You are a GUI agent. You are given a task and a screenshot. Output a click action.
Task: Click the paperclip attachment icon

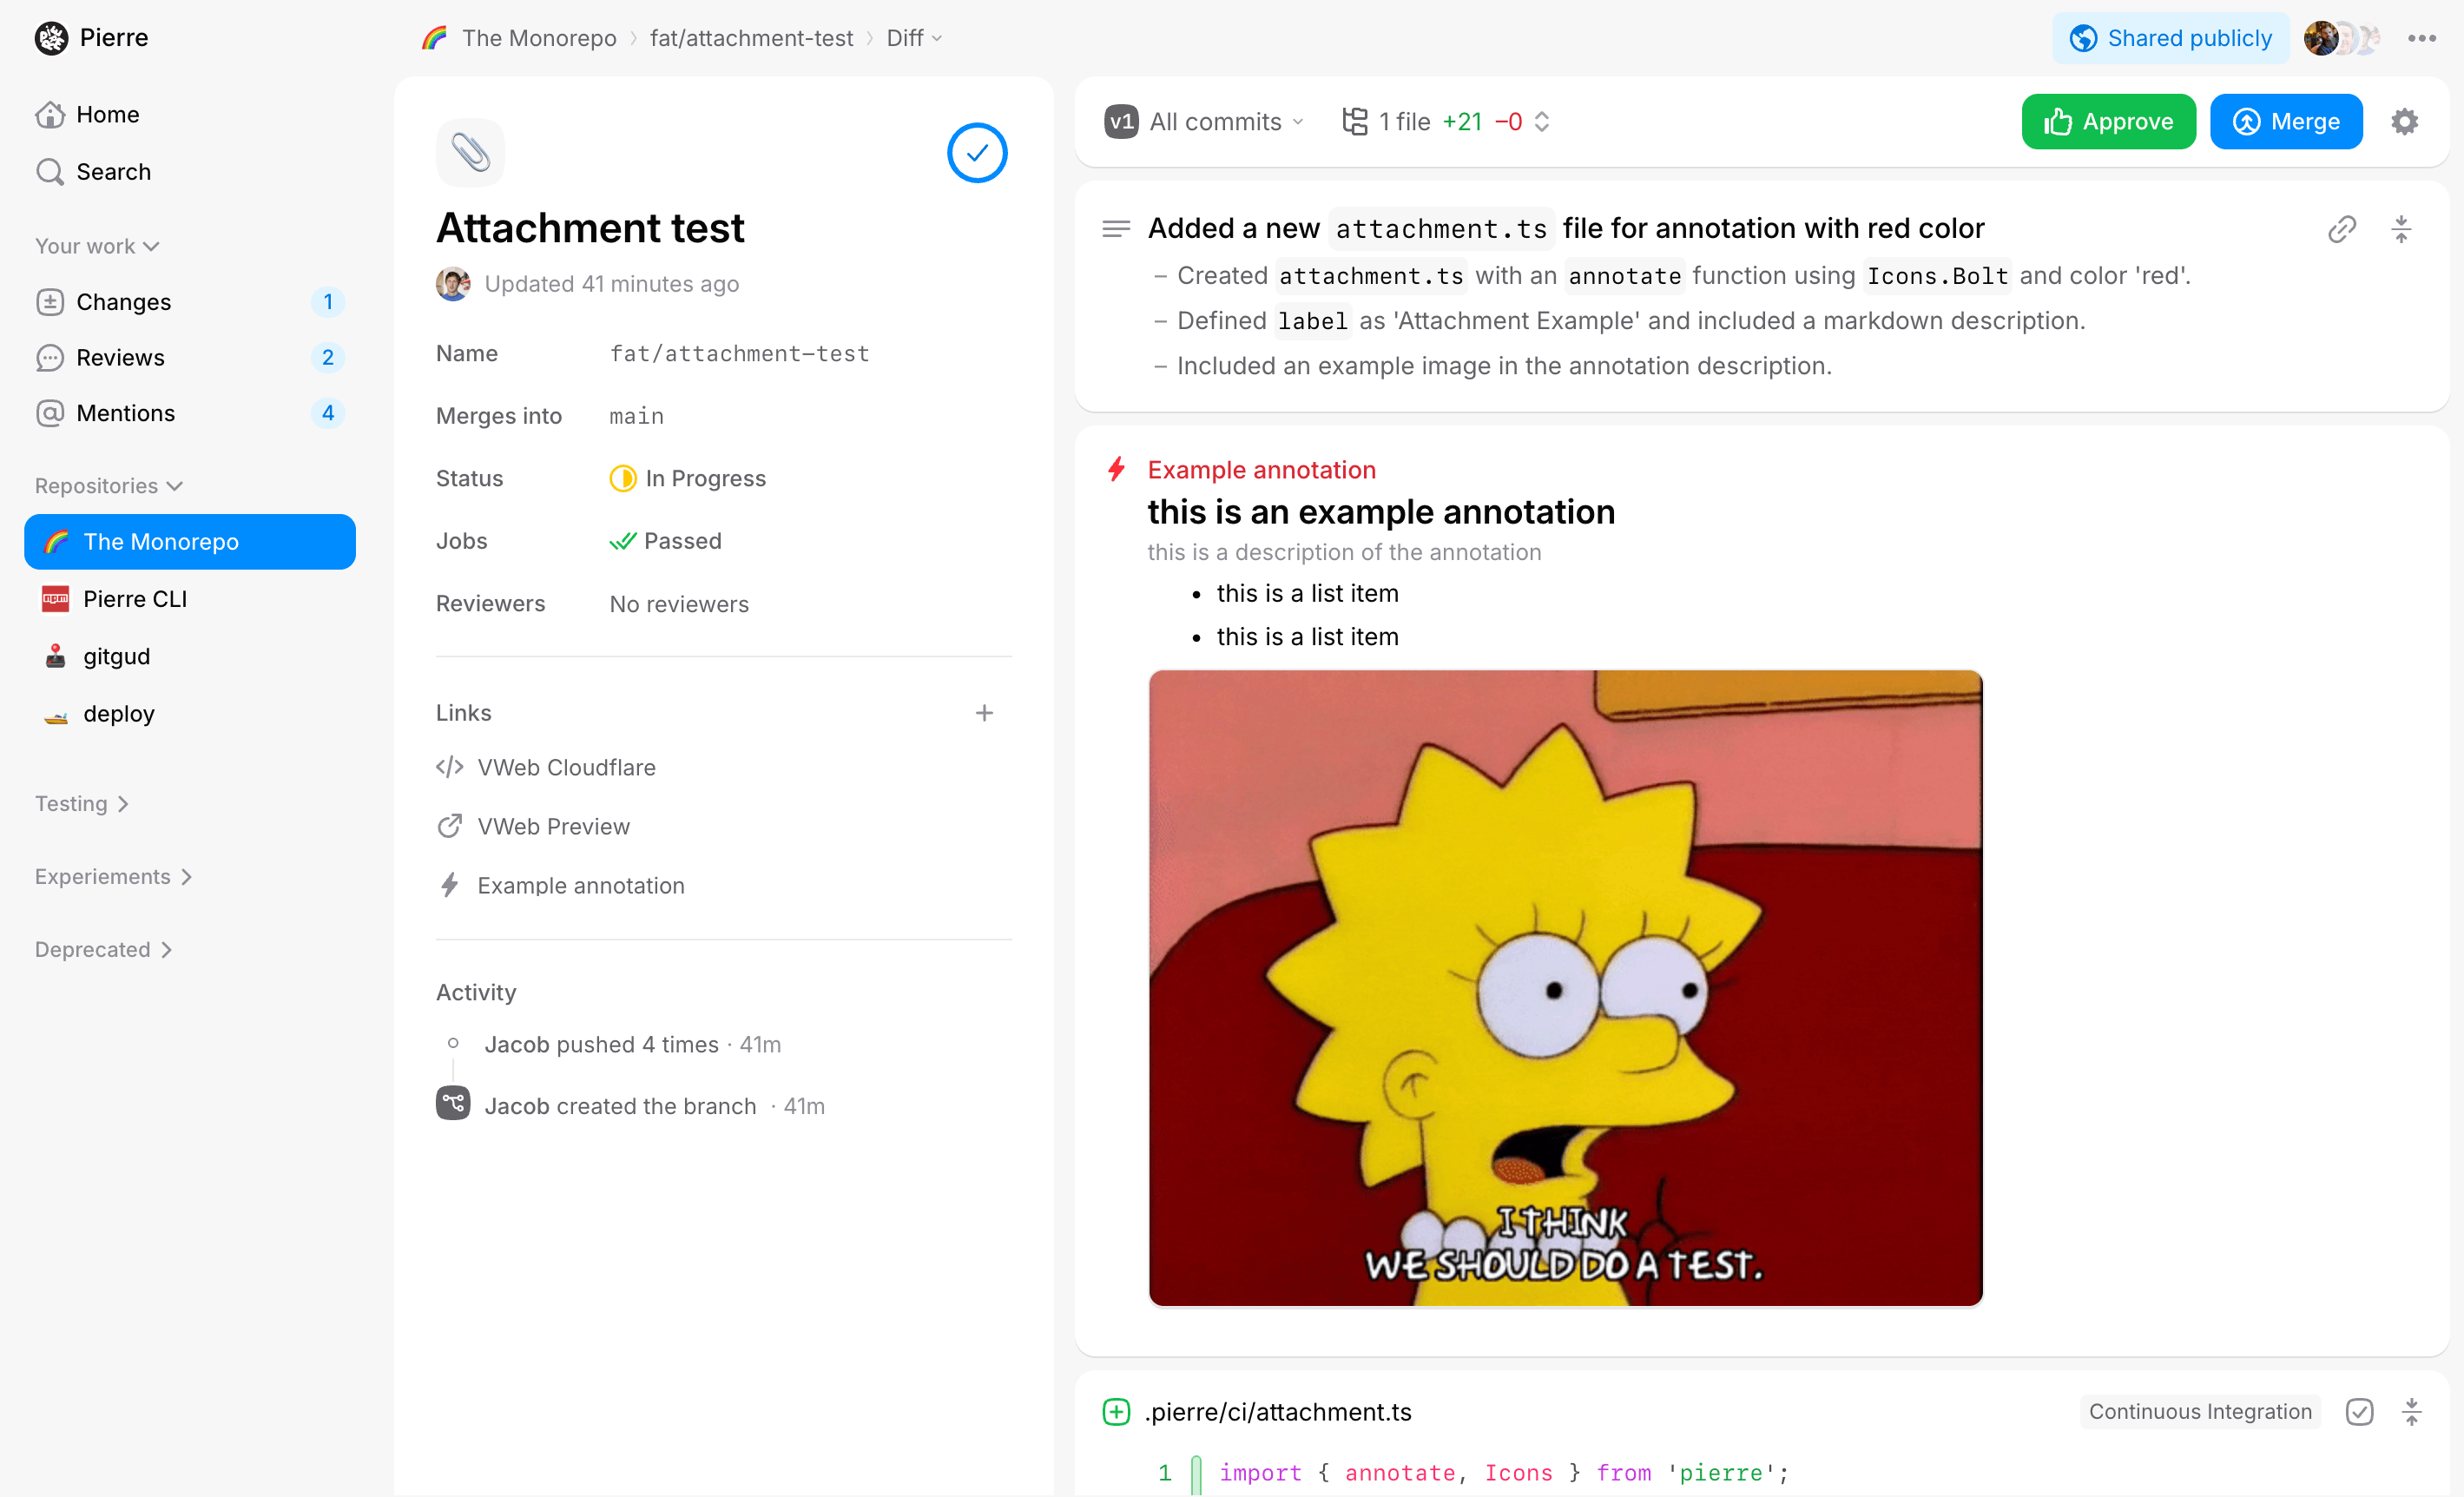click(470, 153)
